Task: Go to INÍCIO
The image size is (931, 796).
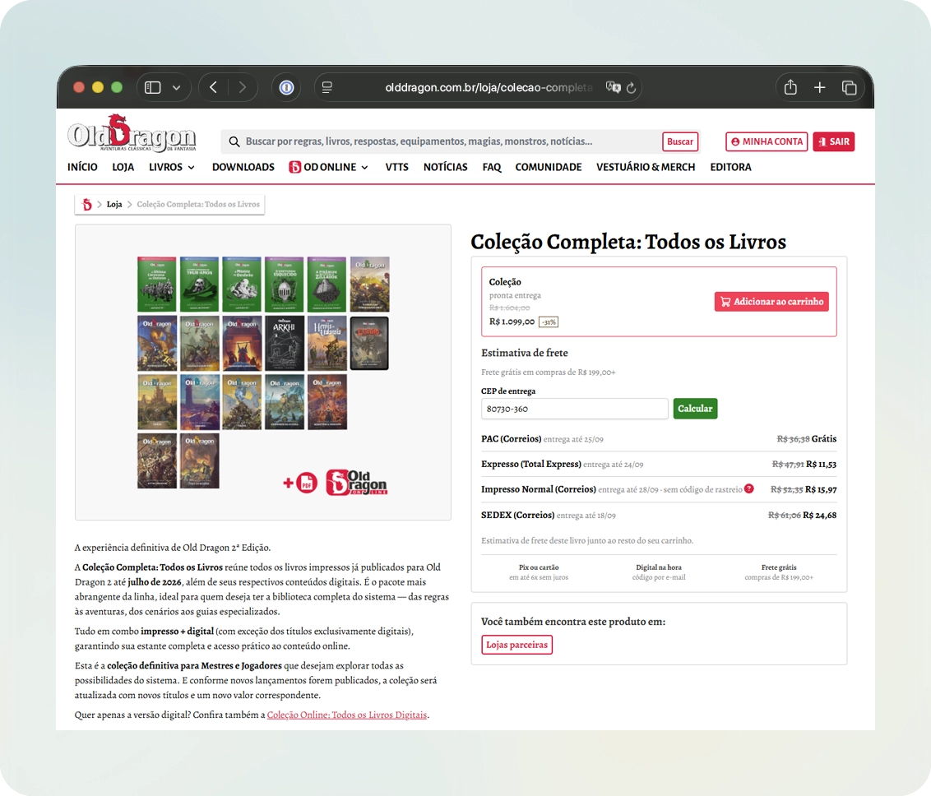Action: click(x=82, y=168)
